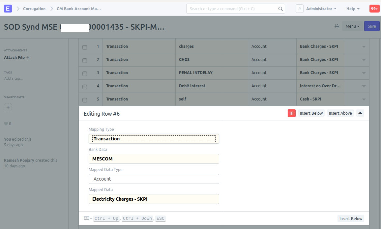
Task: Save the document
Action: [x=371, y=26]
